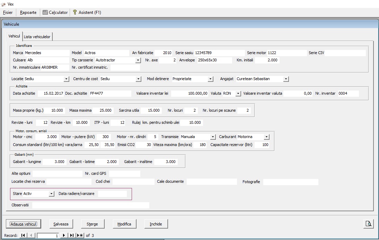Screen dimensions: 379x240
Task: Open the print preview magnifier icon
Action: 368,224
